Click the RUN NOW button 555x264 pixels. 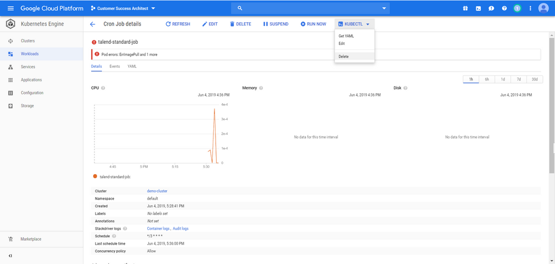point(313,24)
